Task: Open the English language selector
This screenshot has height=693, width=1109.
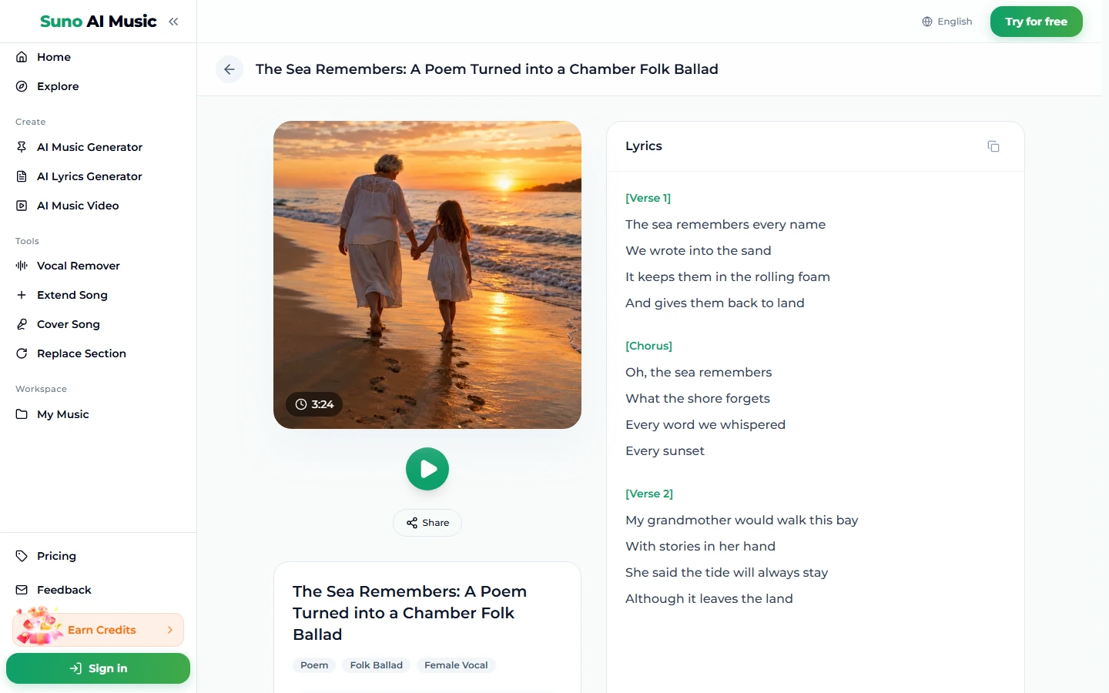Action: pyautogui.click(x=947, y=22)
